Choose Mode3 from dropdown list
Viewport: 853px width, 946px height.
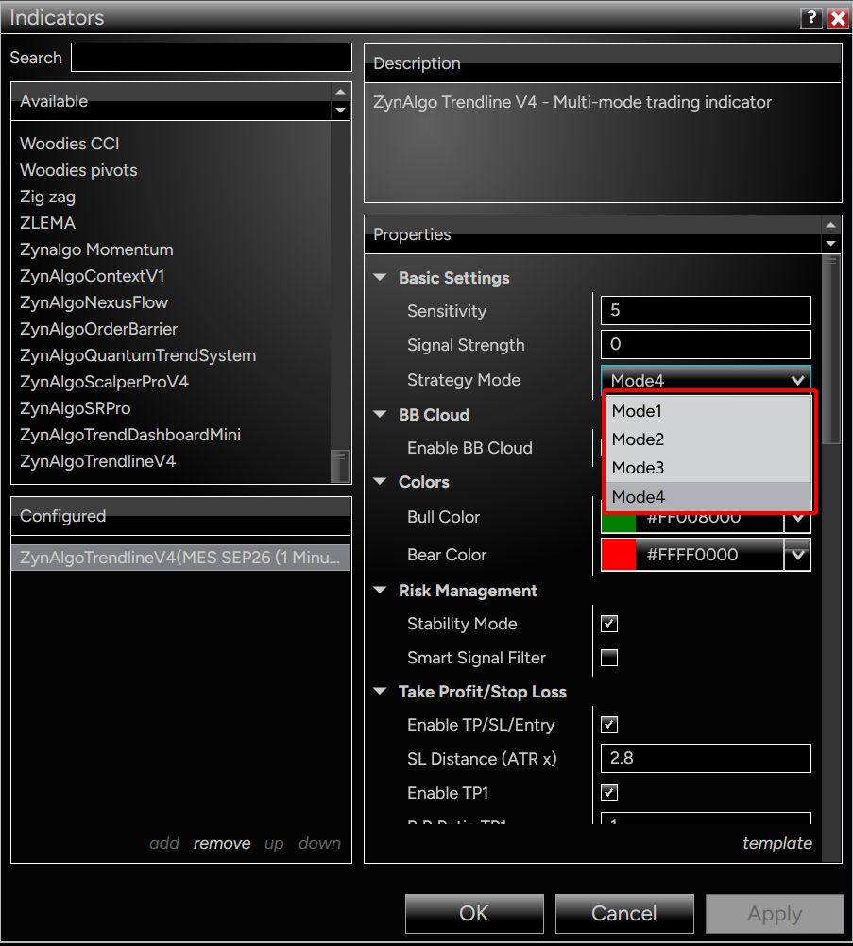tap(708, 468)
